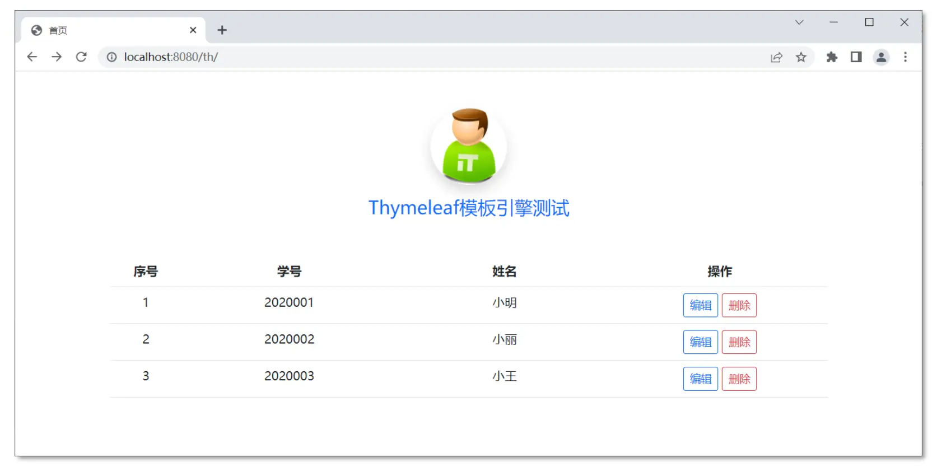This screenshot has width=937, height=467.
Task: Close the browser window
Action: [x=904, y=22]
